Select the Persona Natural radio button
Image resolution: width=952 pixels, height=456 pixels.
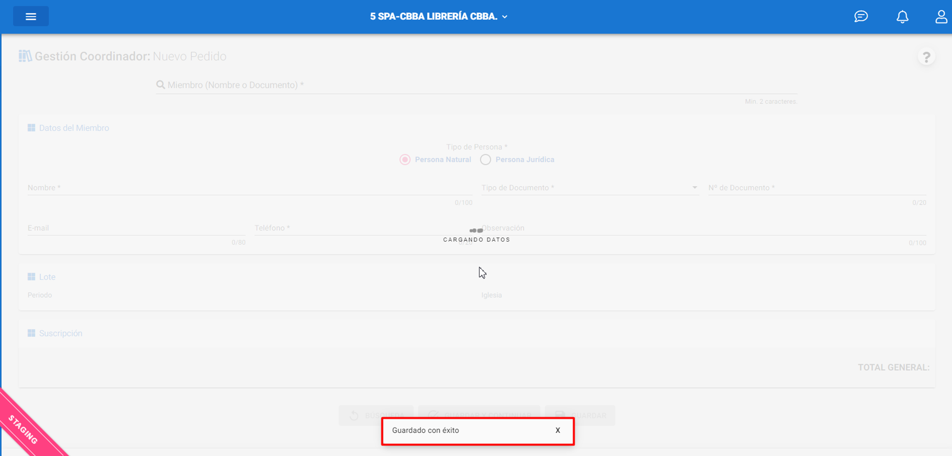pyautogui.click(x=405, y=159)
